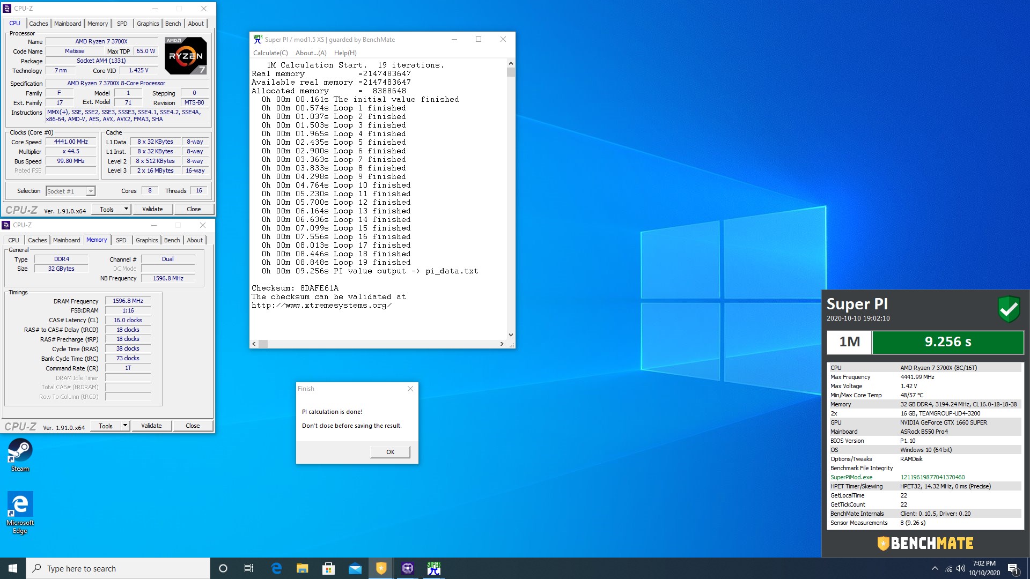Image resolution: width=1030 pixels, height=579 pixels.
Task: Switch to BenchMate taskbar icon
Action: click(381, 568)
